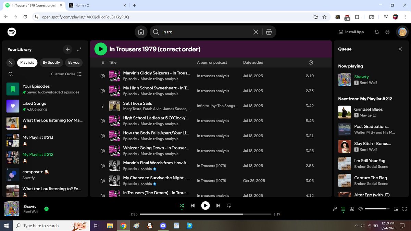The height and width of the screenshot is (231, 411).
Task: Go to Spotify Home via house icon
Action: click(141, 32)
